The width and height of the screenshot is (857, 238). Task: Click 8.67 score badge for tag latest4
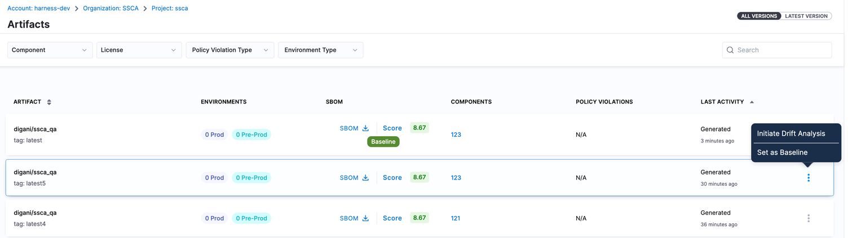(419, 218)
